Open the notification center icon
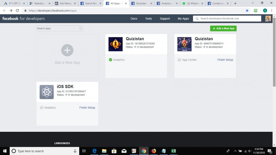Screen dimensions: 276x155 point(270,151)
